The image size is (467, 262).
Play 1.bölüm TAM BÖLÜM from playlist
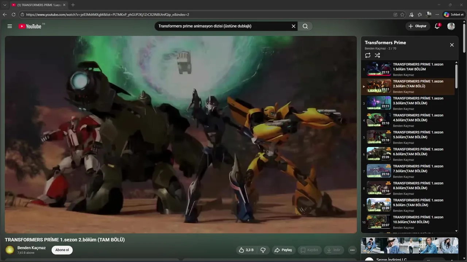[x=408, y=69]
